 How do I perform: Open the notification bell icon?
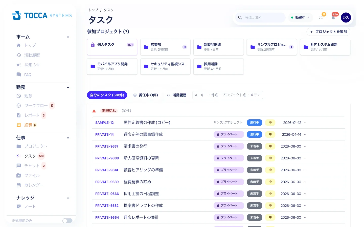333,18
